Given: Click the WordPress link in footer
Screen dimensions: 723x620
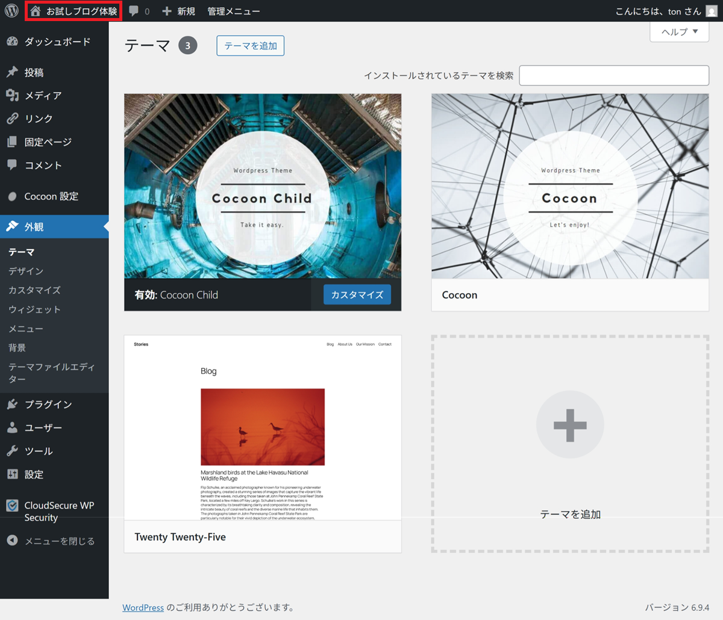Looking at the screenshot, I should point(143,607).
